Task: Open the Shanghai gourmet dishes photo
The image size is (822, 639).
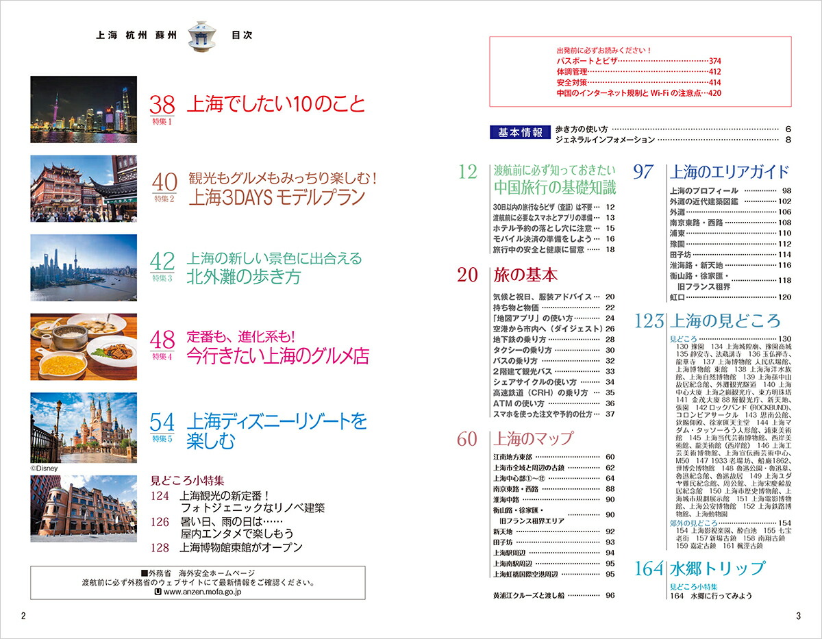Action: (84, 347)
